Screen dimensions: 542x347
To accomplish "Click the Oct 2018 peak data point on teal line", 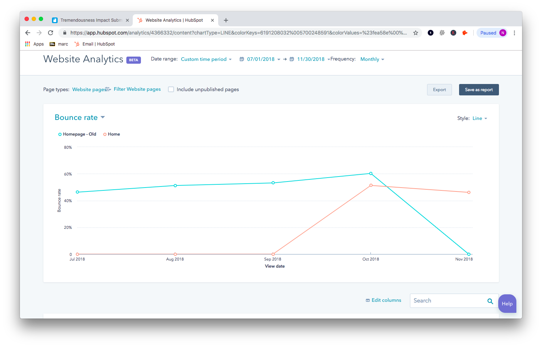I will [x=371, y=174].
